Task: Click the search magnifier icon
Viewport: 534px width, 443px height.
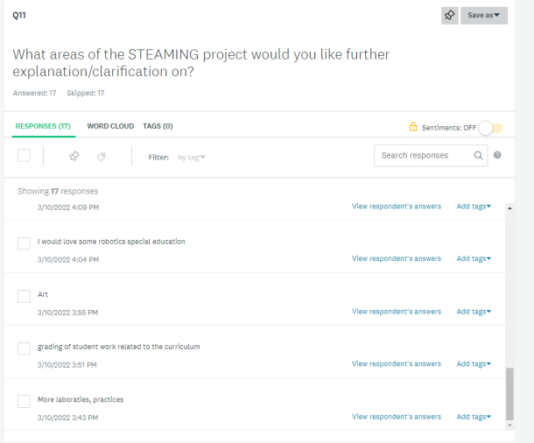Action: (478, 156)
